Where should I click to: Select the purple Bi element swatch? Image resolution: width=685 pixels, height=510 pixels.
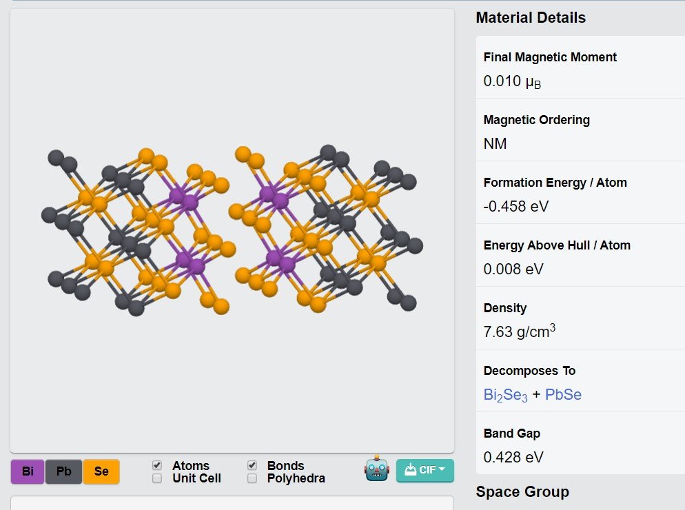[28, 471]
